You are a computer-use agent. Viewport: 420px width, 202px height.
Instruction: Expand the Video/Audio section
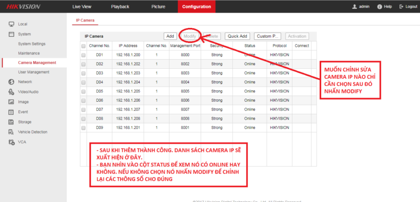tap(28, 92)
